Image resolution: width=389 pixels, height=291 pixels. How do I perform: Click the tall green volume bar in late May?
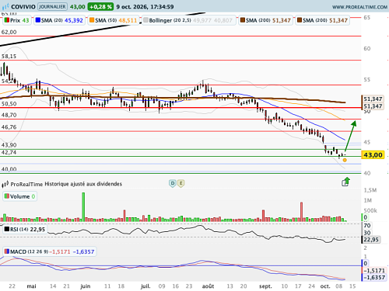[83, 207]
